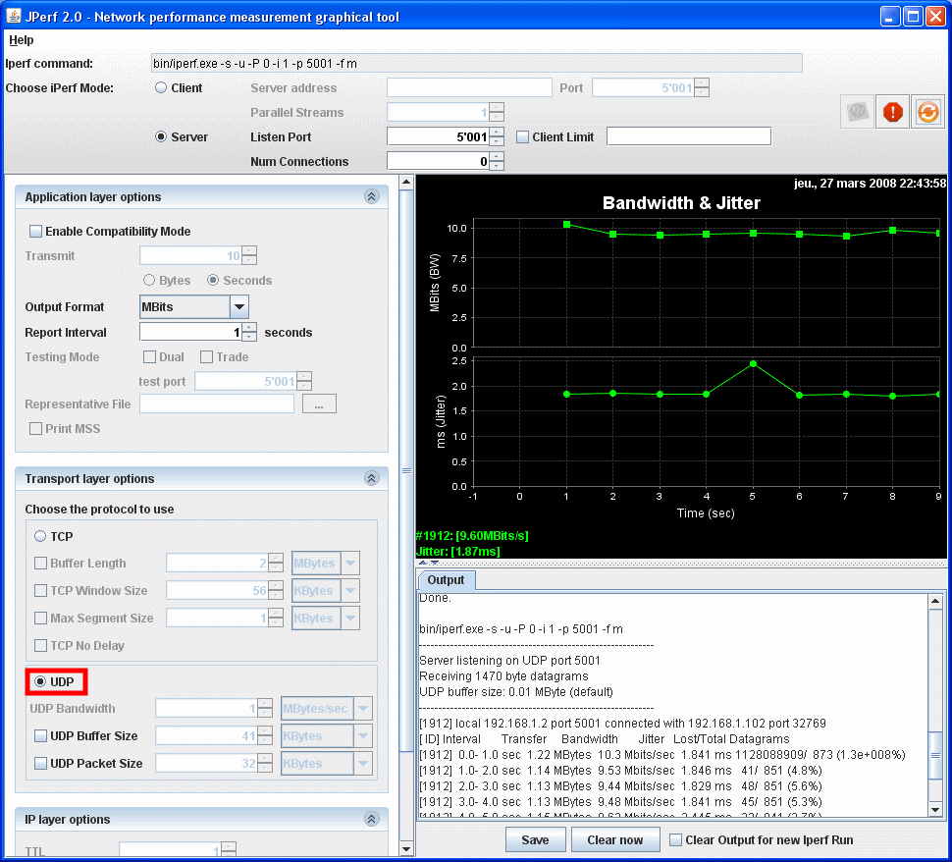Select the UDP protocol radio button
Screen dimensions: 952x862
click(40, 681)
